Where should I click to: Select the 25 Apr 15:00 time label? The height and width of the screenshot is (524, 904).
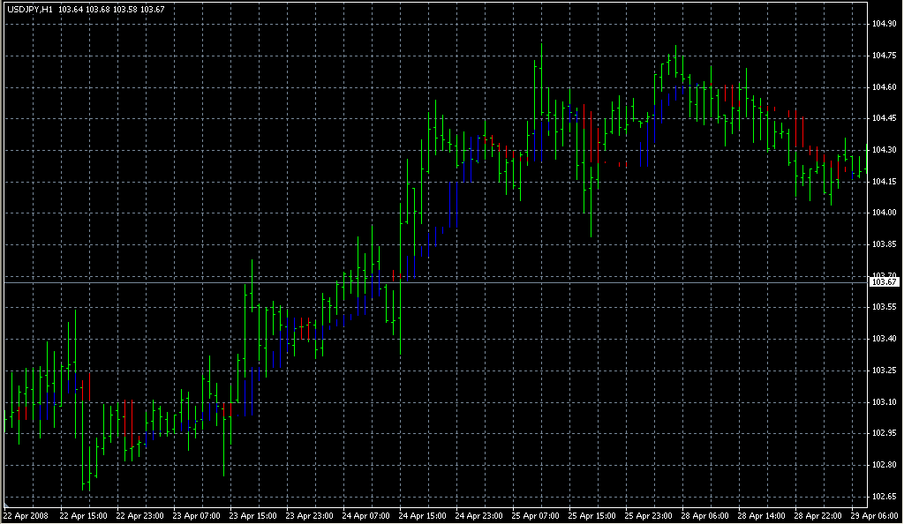[593, 515]
